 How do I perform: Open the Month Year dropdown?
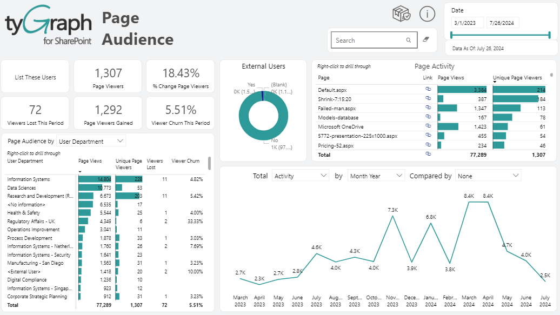(376, 176)
